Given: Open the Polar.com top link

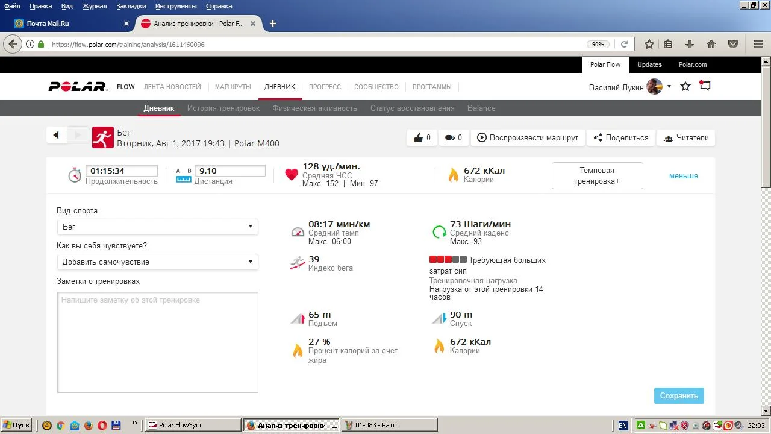Looking at the screenshot, I should coord(693,64).
